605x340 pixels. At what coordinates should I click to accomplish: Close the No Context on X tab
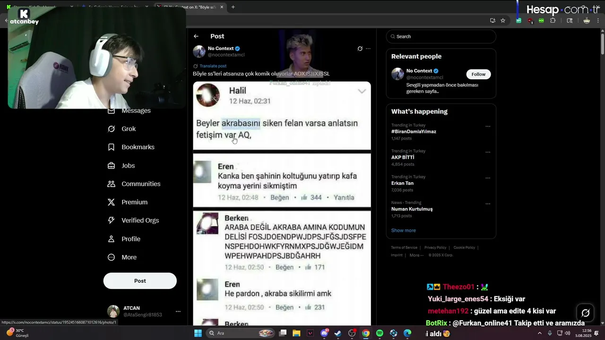[x=222, y=7]
